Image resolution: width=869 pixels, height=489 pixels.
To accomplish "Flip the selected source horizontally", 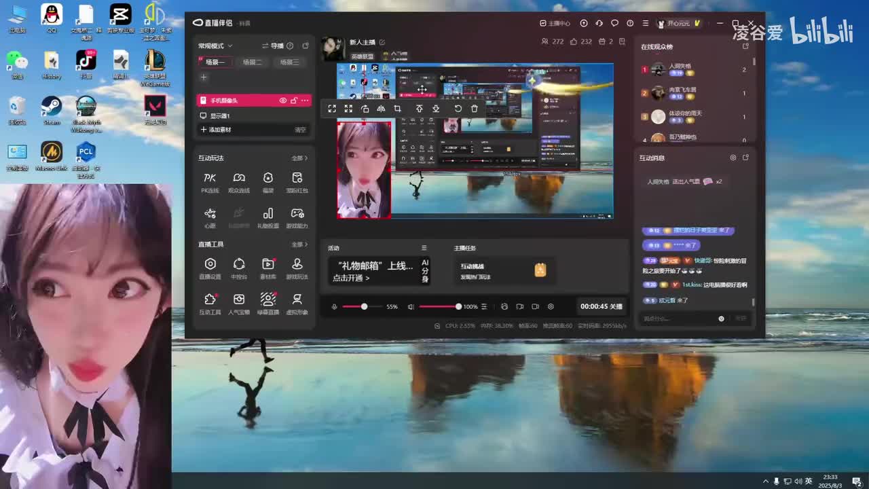I will coord(381,109).
